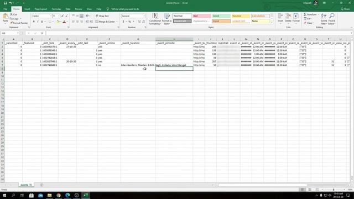354x199 pixels.
Task: Toggle underline formatting
Action: pos(42,22)
